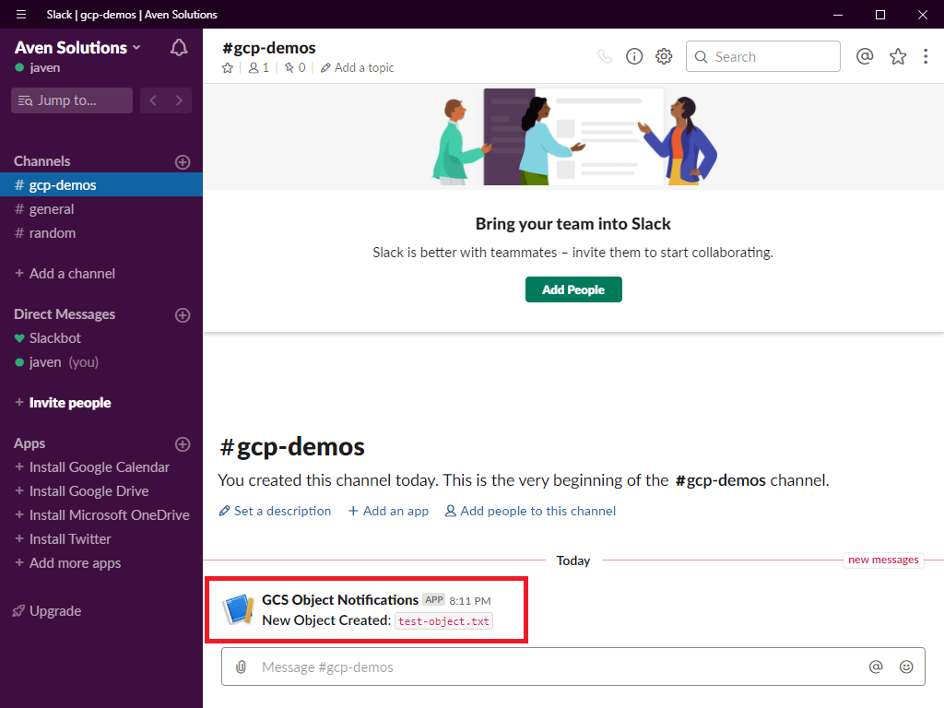Screen dimensions: 944x708
Task: Click Upgrade in sidebar
Action: 47,611
